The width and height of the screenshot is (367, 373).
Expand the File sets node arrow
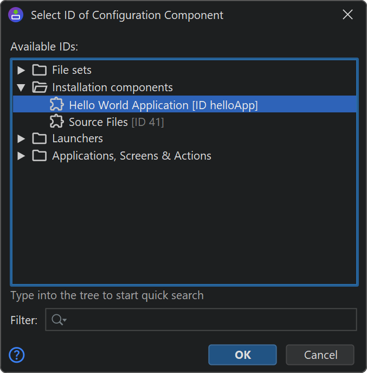click(21, 70)
